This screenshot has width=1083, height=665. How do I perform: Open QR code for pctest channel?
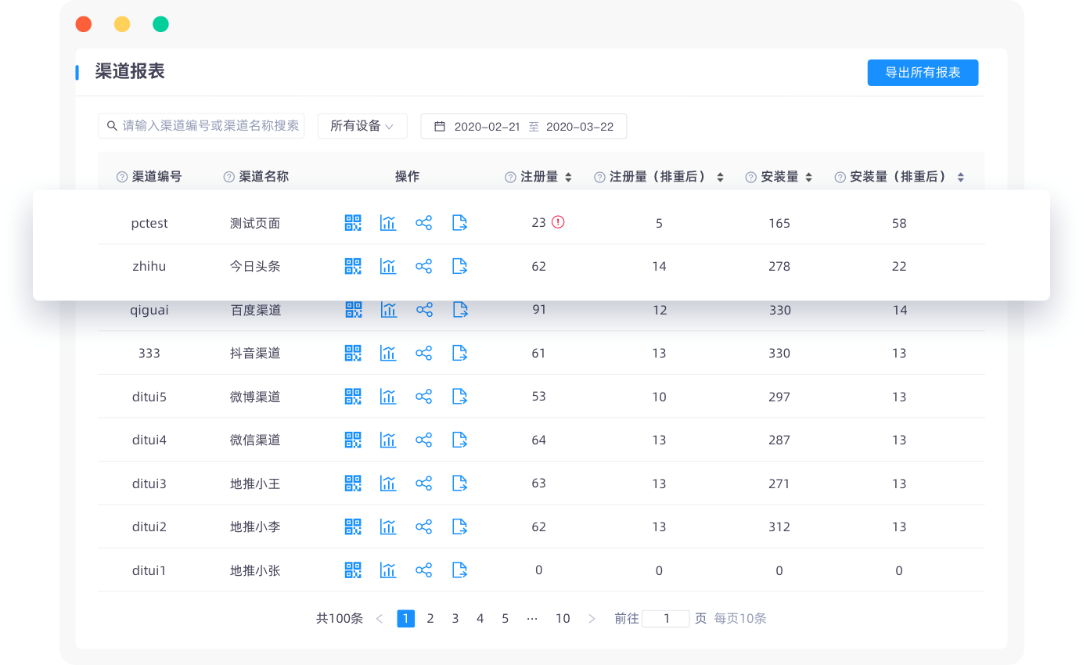click(353, 223)
